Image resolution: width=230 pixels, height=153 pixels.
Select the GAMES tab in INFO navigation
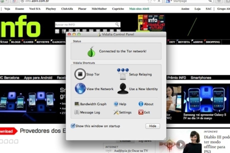tap(28, 42)
